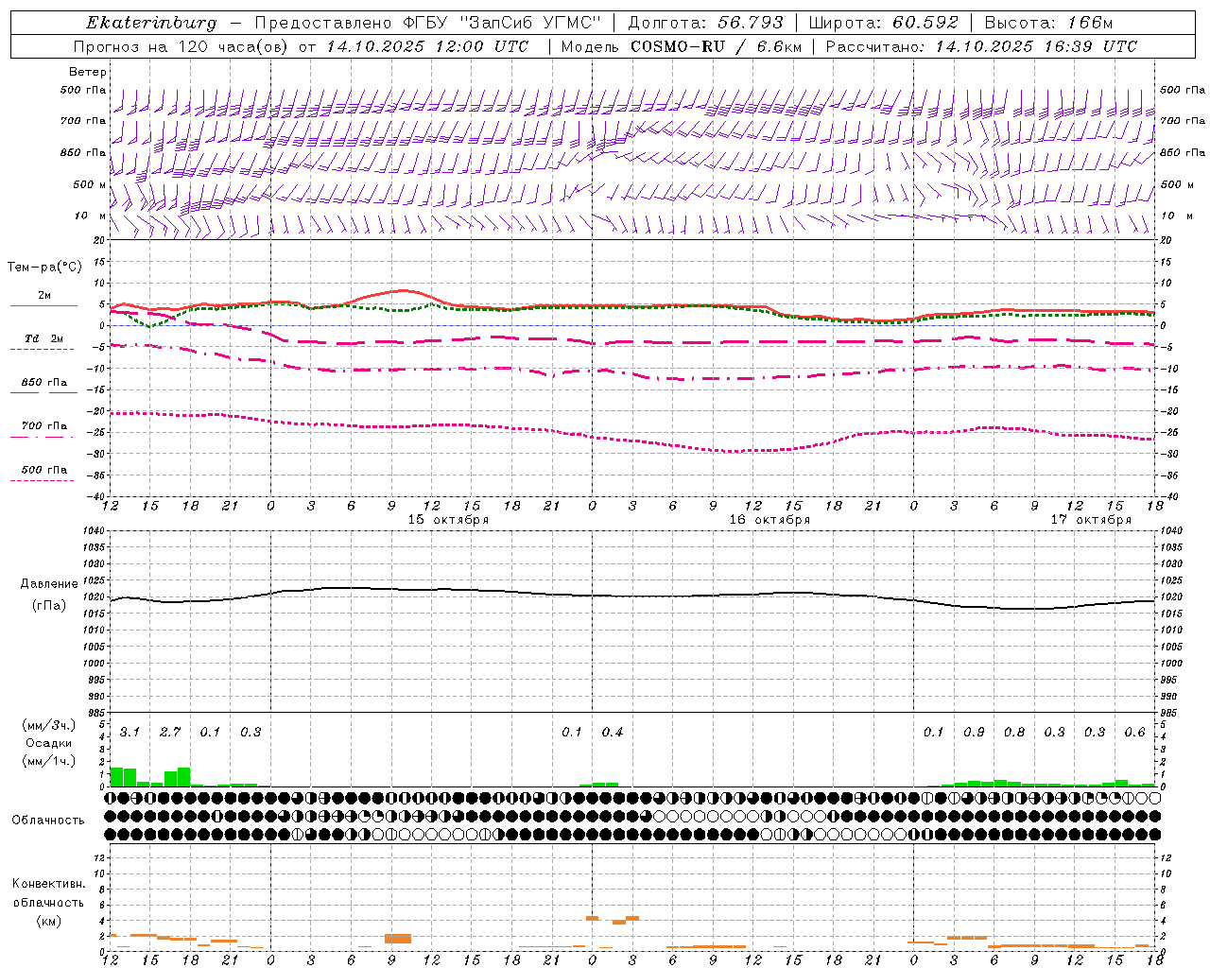Click the 'Облачность' cloud cover row label

pos(48,821)
